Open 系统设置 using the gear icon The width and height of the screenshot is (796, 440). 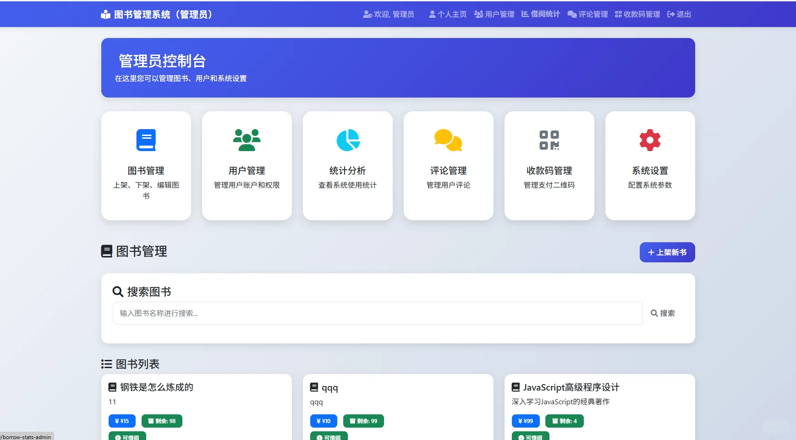coord(649,140)
